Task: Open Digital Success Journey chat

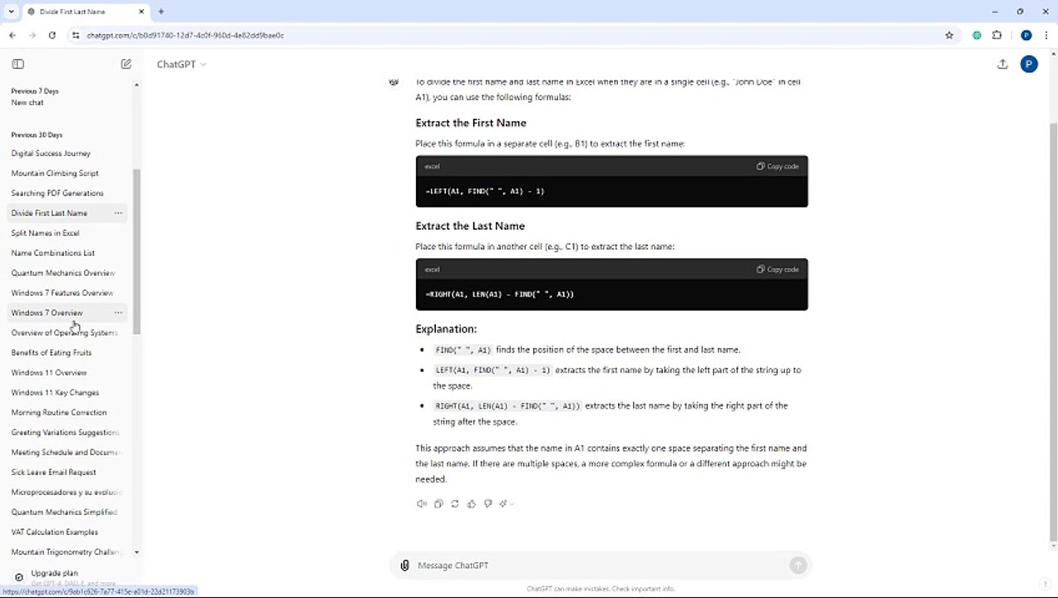Action: point(51,154)
